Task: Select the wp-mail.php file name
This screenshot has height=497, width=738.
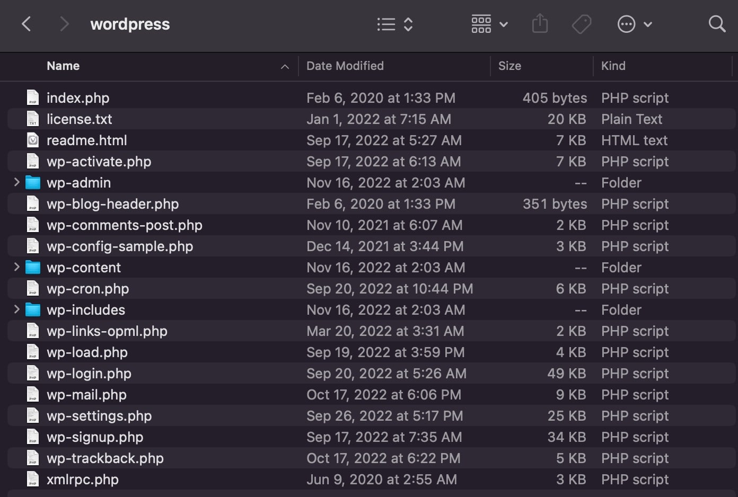Action: tap(87, 395)
